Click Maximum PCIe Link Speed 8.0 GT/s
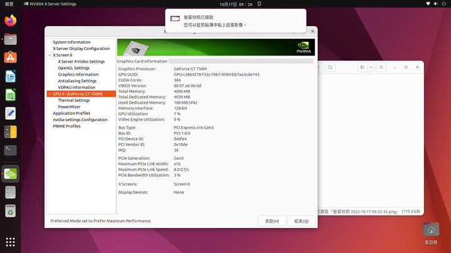The image size is (451, 253). 181,169
